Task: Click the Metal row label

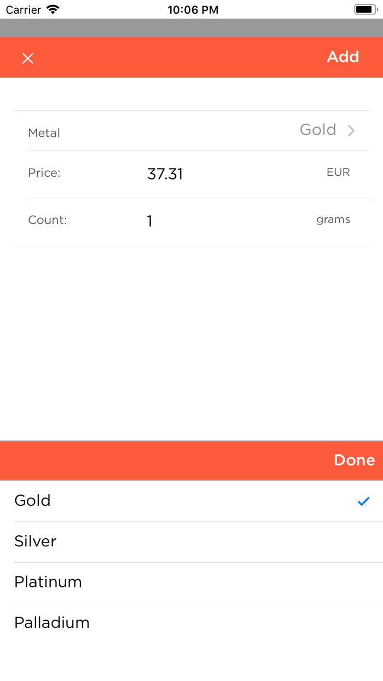Action: click(x=44, y=133)
